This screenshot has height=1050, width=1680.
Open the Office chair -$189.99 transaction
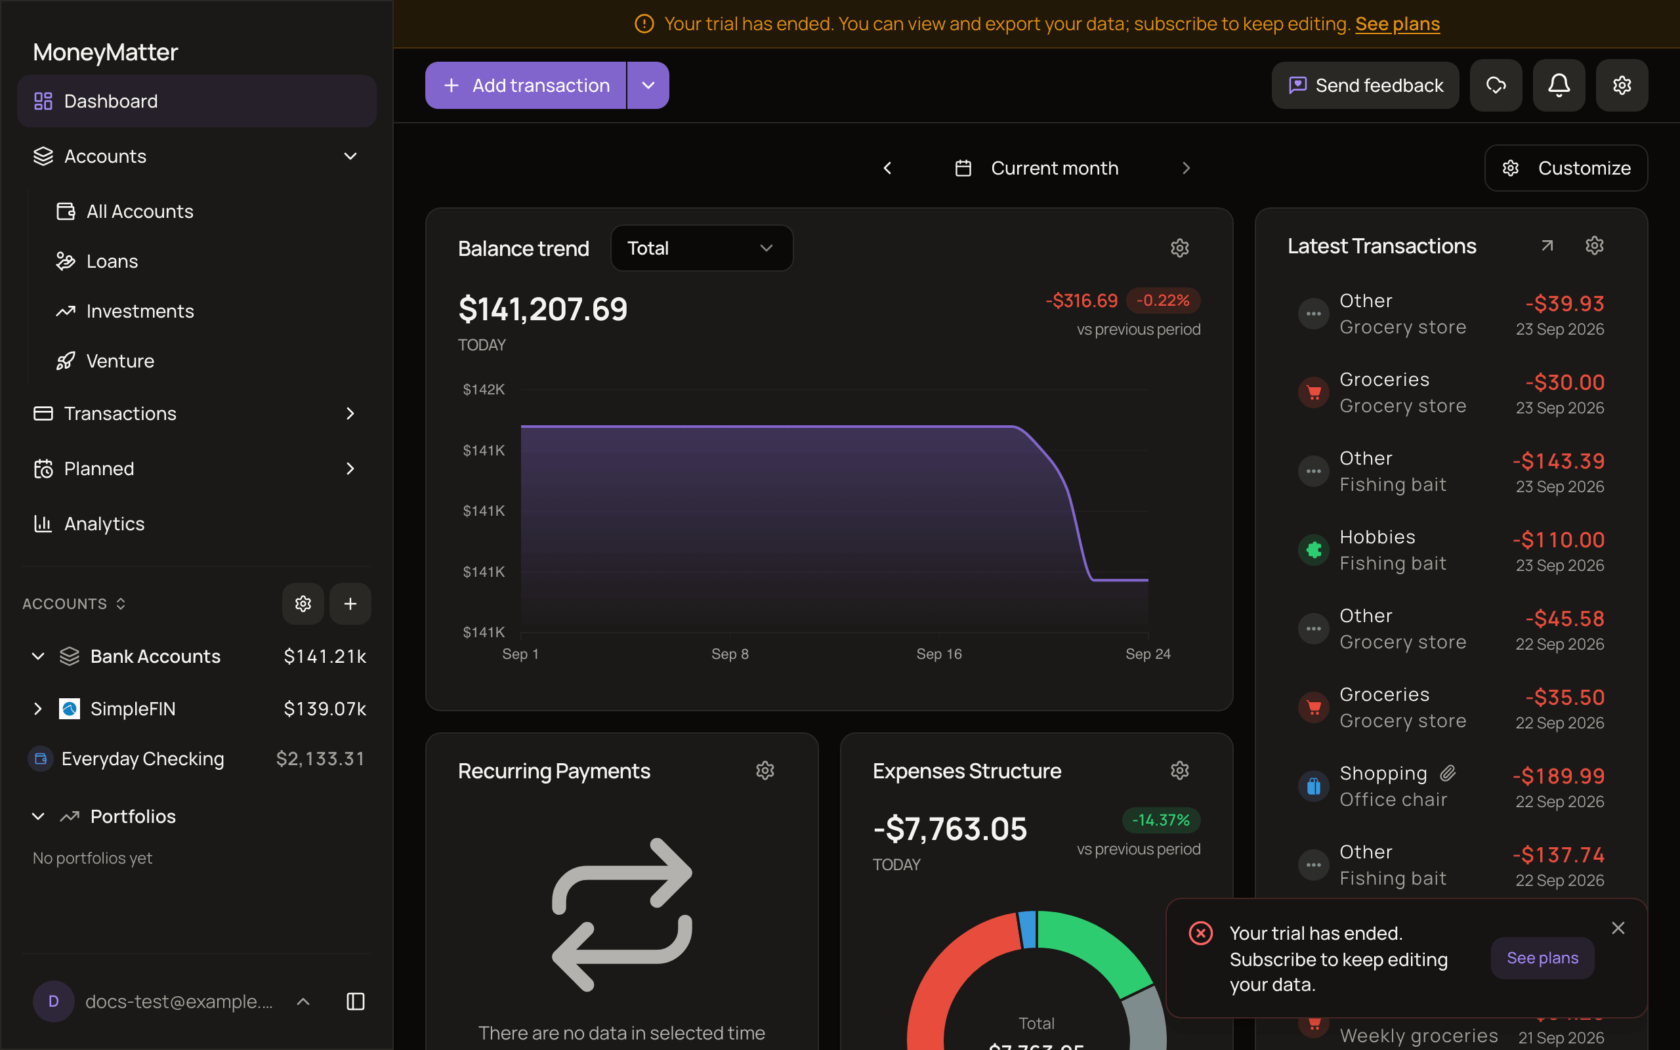tap(1451, 786)
